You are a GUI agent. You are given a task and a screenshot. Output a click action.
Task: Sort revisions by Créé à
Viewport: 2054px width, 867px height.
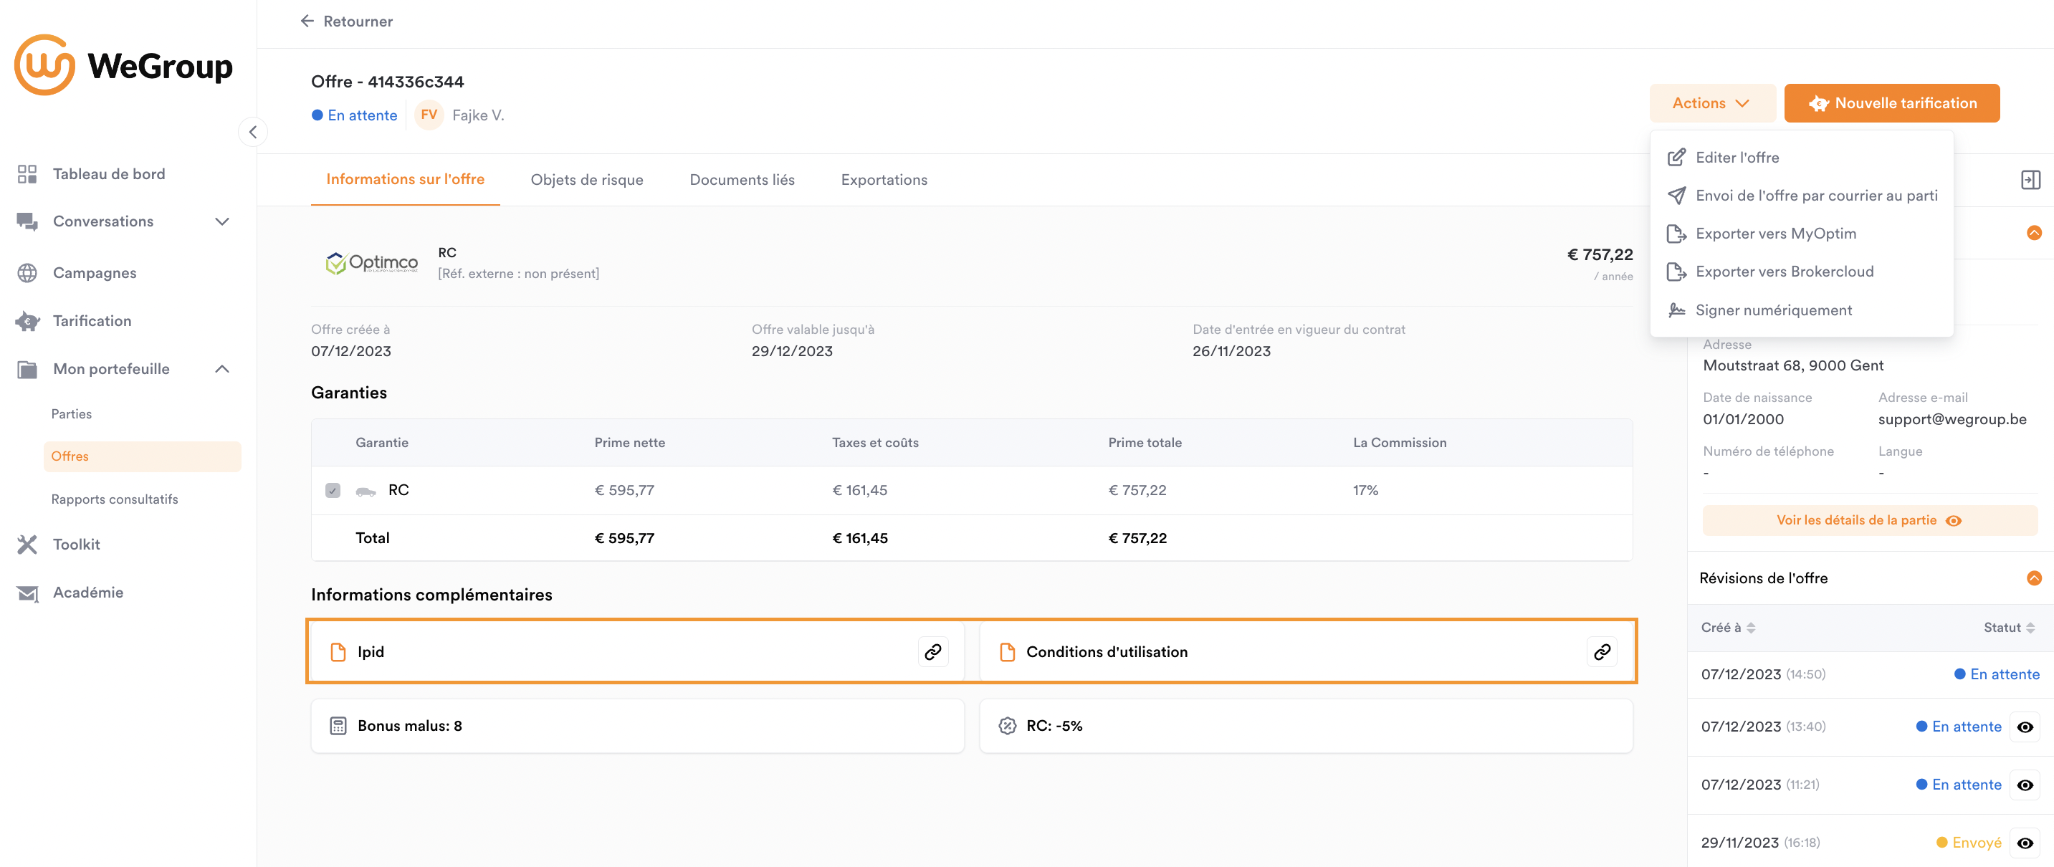[1727, 628]
